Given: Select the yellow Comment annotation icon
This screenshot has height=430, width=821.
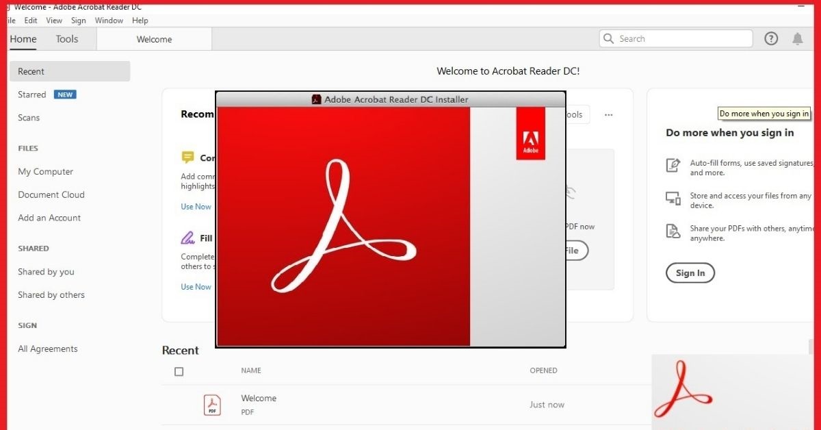Looking at the screenshot, I should pyautogui.click(x=188, y=157).
